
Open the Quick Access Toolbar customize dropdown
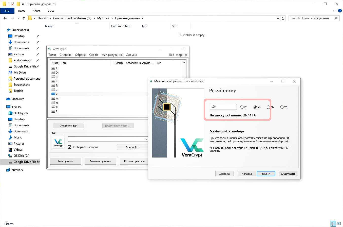(x=23, y=4)
